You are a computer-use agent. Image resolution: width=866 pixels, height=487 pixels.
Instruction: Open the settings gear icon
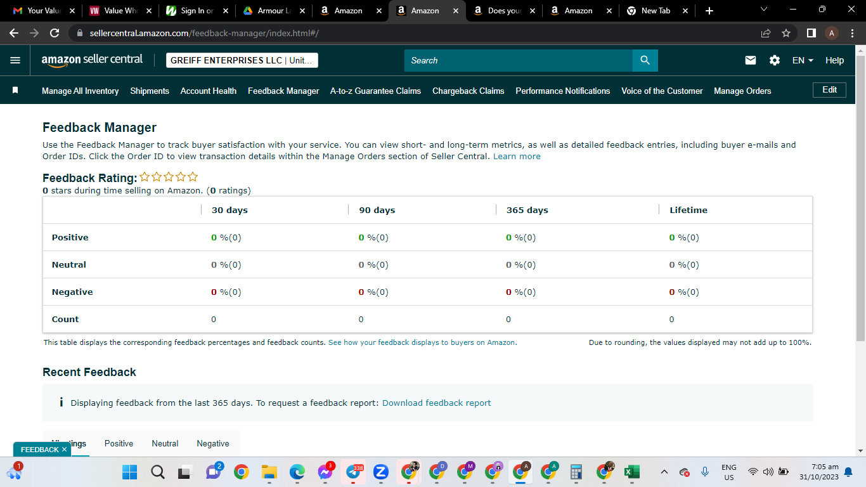[x=775, y=60]
